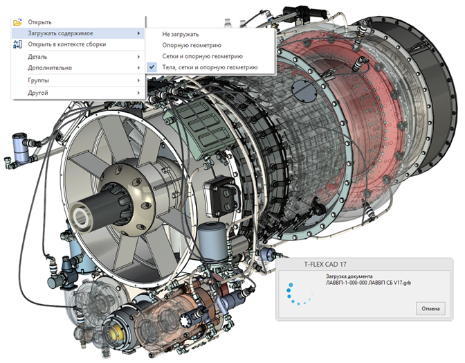Expand arrow next to Загружать содержимое
The image size is (465, 363).
(x=138, y=33)
